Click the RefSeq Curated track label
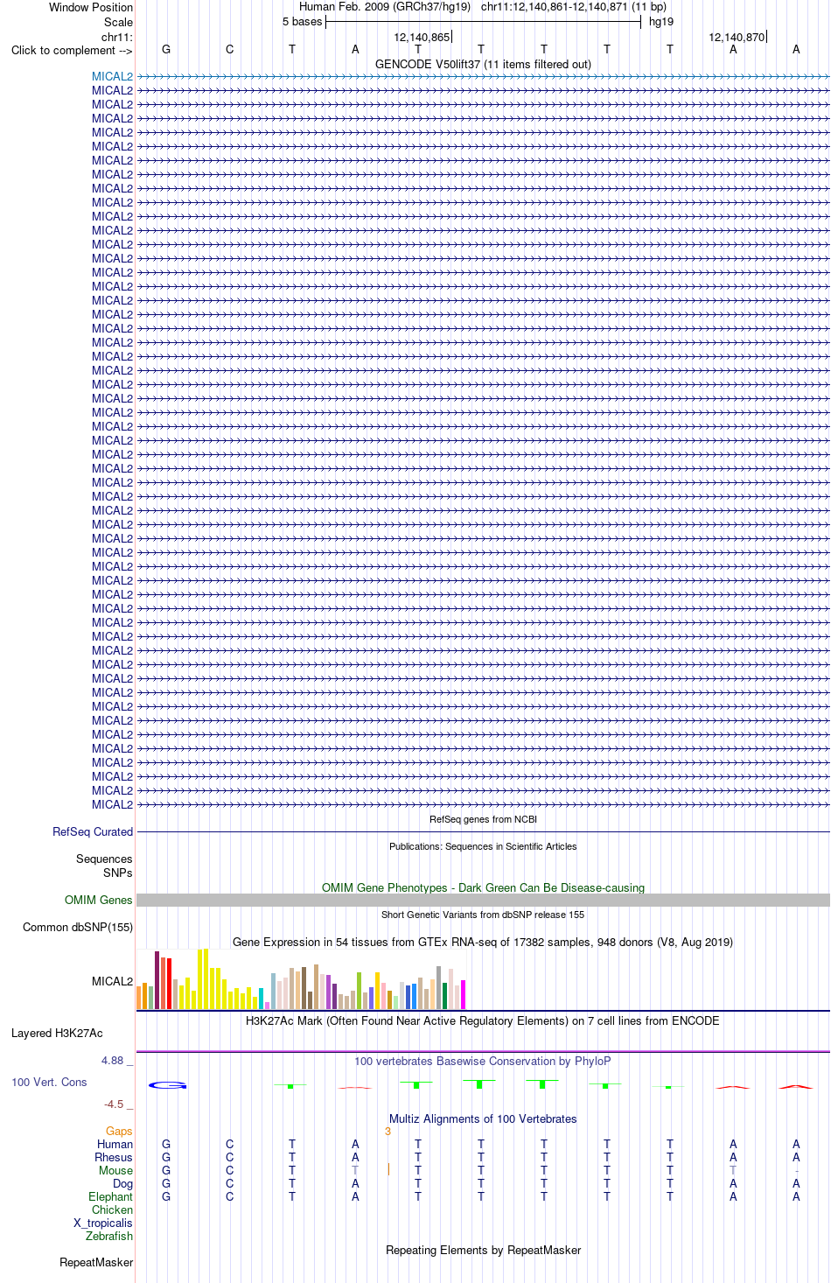The height and width of the screenshot is (1283, 831). click(93, 831)
